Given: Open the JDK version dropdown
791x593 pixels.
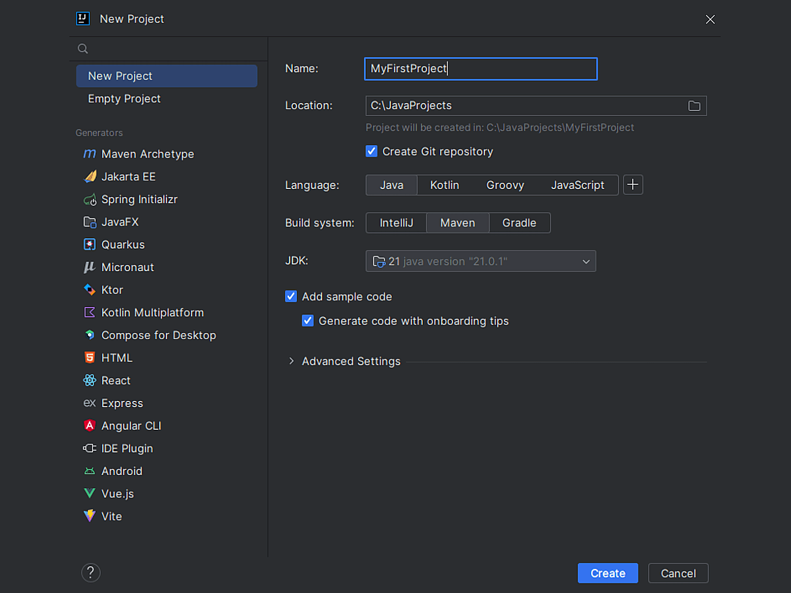Looking at the screenshot, I should [481, 261].
